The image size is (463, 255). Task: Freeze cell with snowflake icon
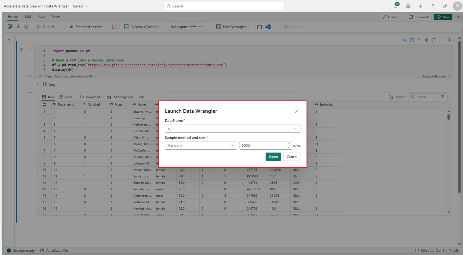[427, 40]
